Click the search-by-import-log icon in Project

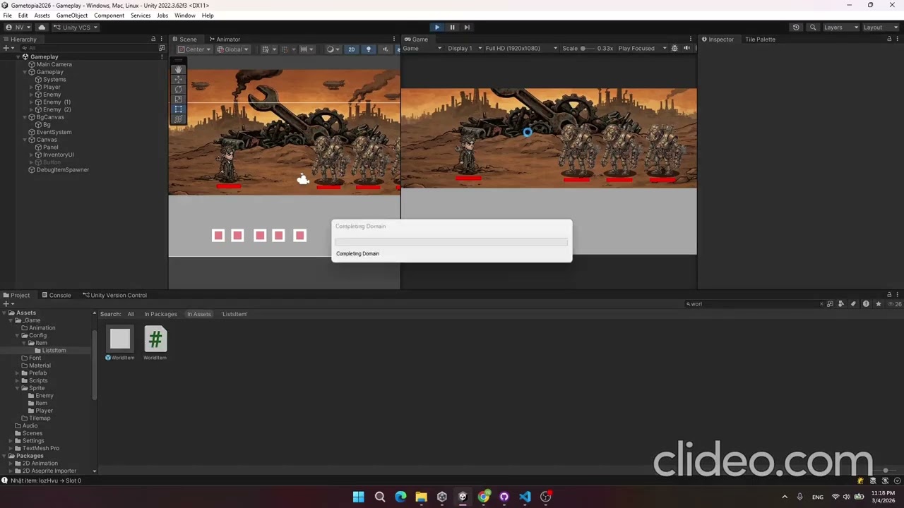point(866,304)
